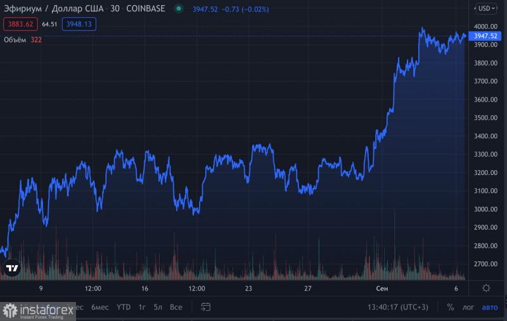Open the USD currency dropdown
The image size is (507, 321).
point(487,8)
